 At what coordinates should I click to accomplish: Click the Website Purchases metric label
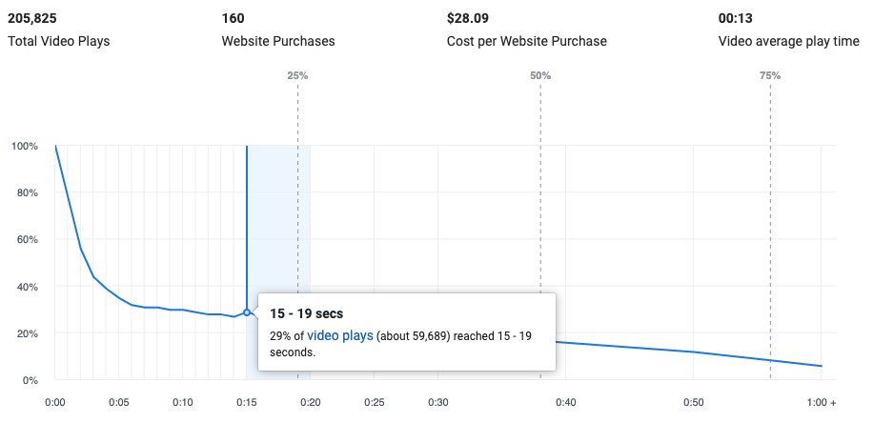(277, 42)
